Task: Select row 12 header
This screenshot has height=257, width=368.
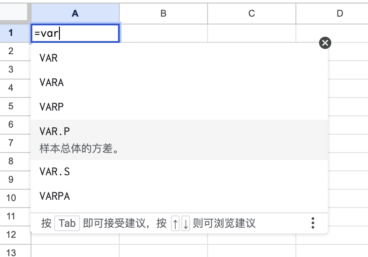Action: (11, 235)
